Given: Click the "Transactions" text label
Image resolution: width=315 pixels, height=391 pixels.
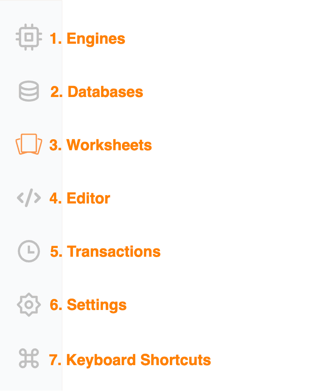Looking at the screenshot, I should pos(114,252).
